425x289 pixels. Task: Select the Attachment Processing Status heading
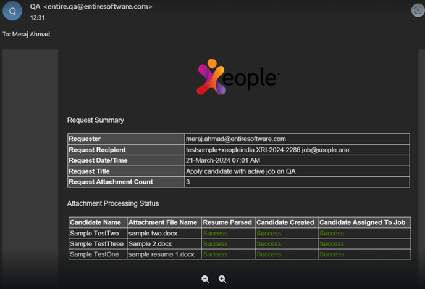click(x=113, y=203)
